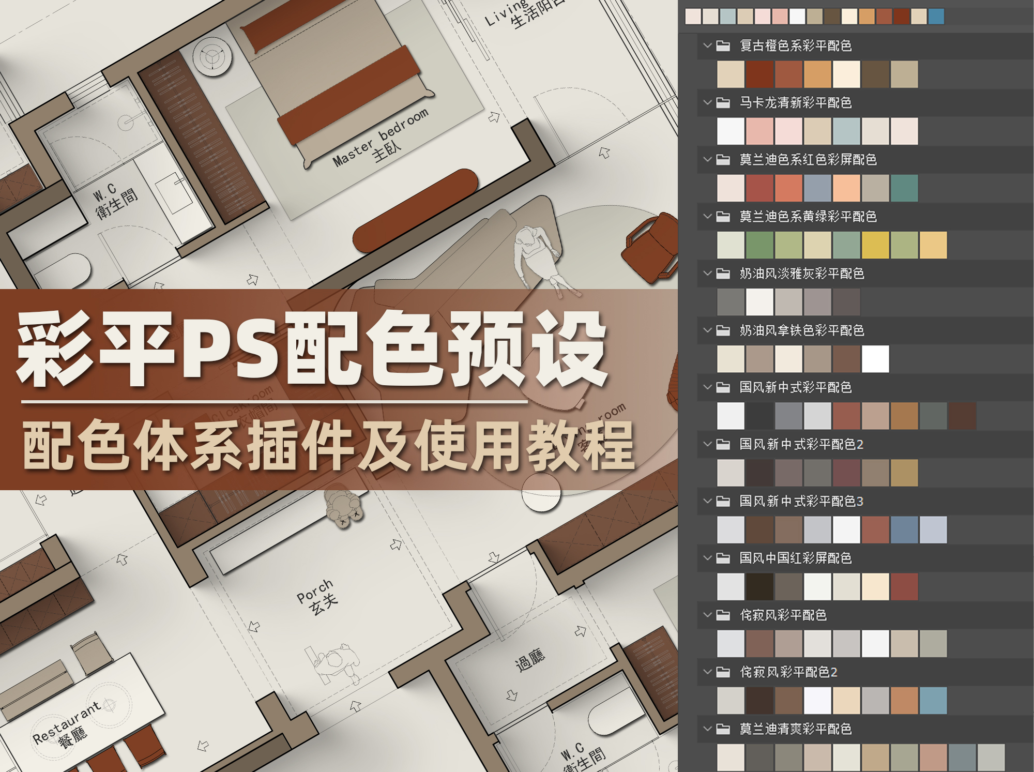Viewport: 1034px width, 772px height.
Task: Pick the caramel brown swatch under 国风新中式彩平配色
Action: click(x=905, y=416)
